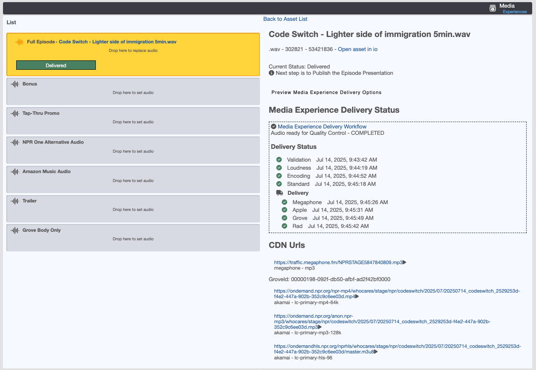Click the green check icon beside Validation

279,160
